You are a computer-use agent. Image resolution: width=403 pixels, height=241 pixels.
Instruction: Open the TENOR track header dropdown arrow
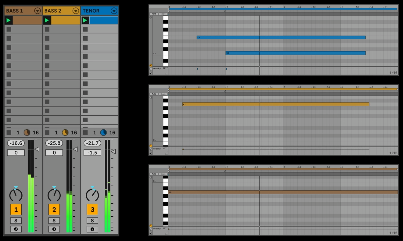pos(114,11)
